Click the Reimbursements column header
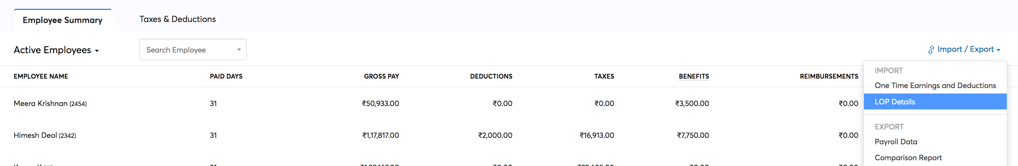 coord(829,76)
